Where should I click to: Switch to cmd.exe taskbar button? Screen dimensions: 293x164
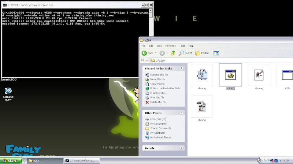(x=81, y=161)
